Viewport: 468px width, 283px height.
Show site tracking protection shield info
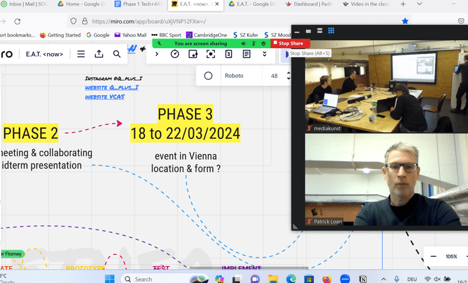point(73,21)
